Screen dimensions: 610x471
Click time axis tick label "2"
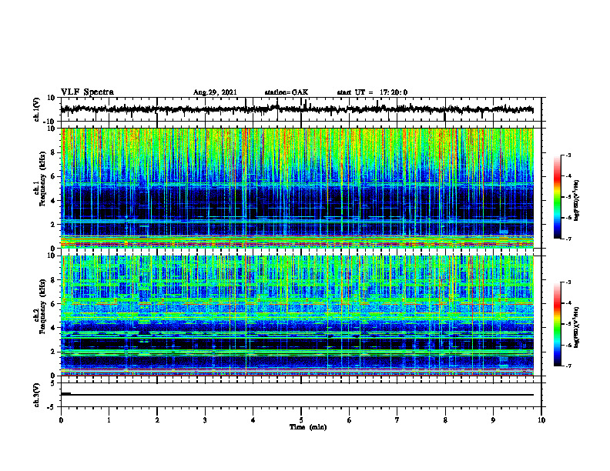click(157, 420)
